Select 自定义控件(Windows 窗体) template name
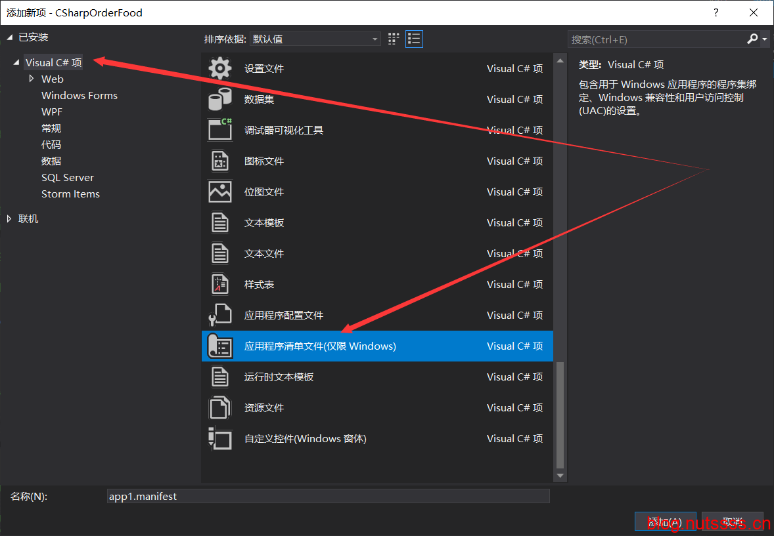 coord(306,438)
